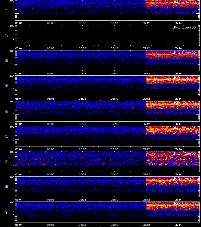Select the 'MAX: 2.3e+00' annotation in panel 2R
The image size is (201, 227).
(x=184, y=27)
